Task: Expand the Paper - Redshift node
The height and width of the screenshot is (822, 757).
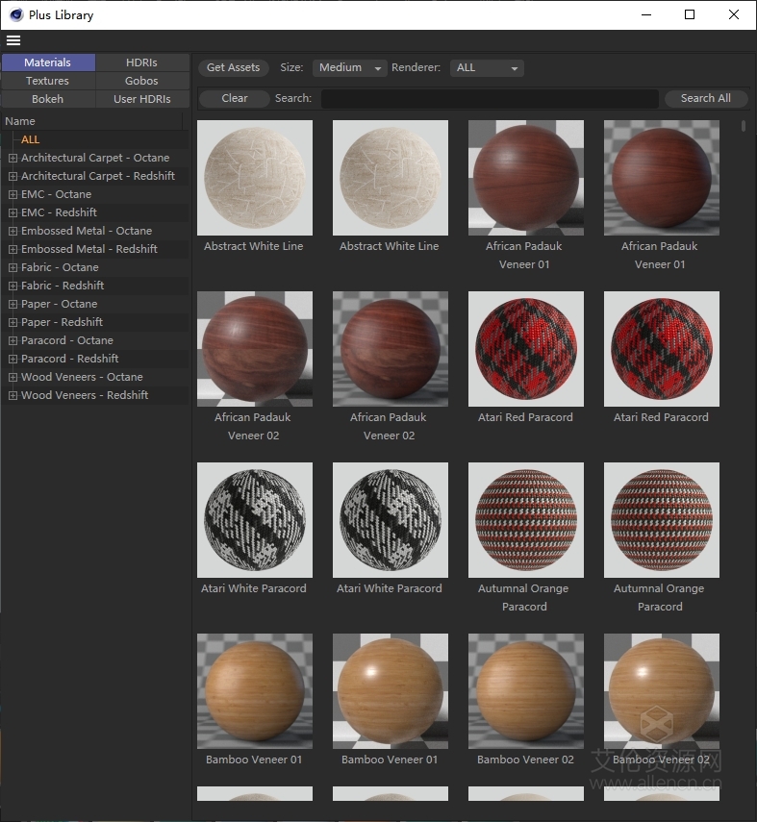Action: point(13,322)
